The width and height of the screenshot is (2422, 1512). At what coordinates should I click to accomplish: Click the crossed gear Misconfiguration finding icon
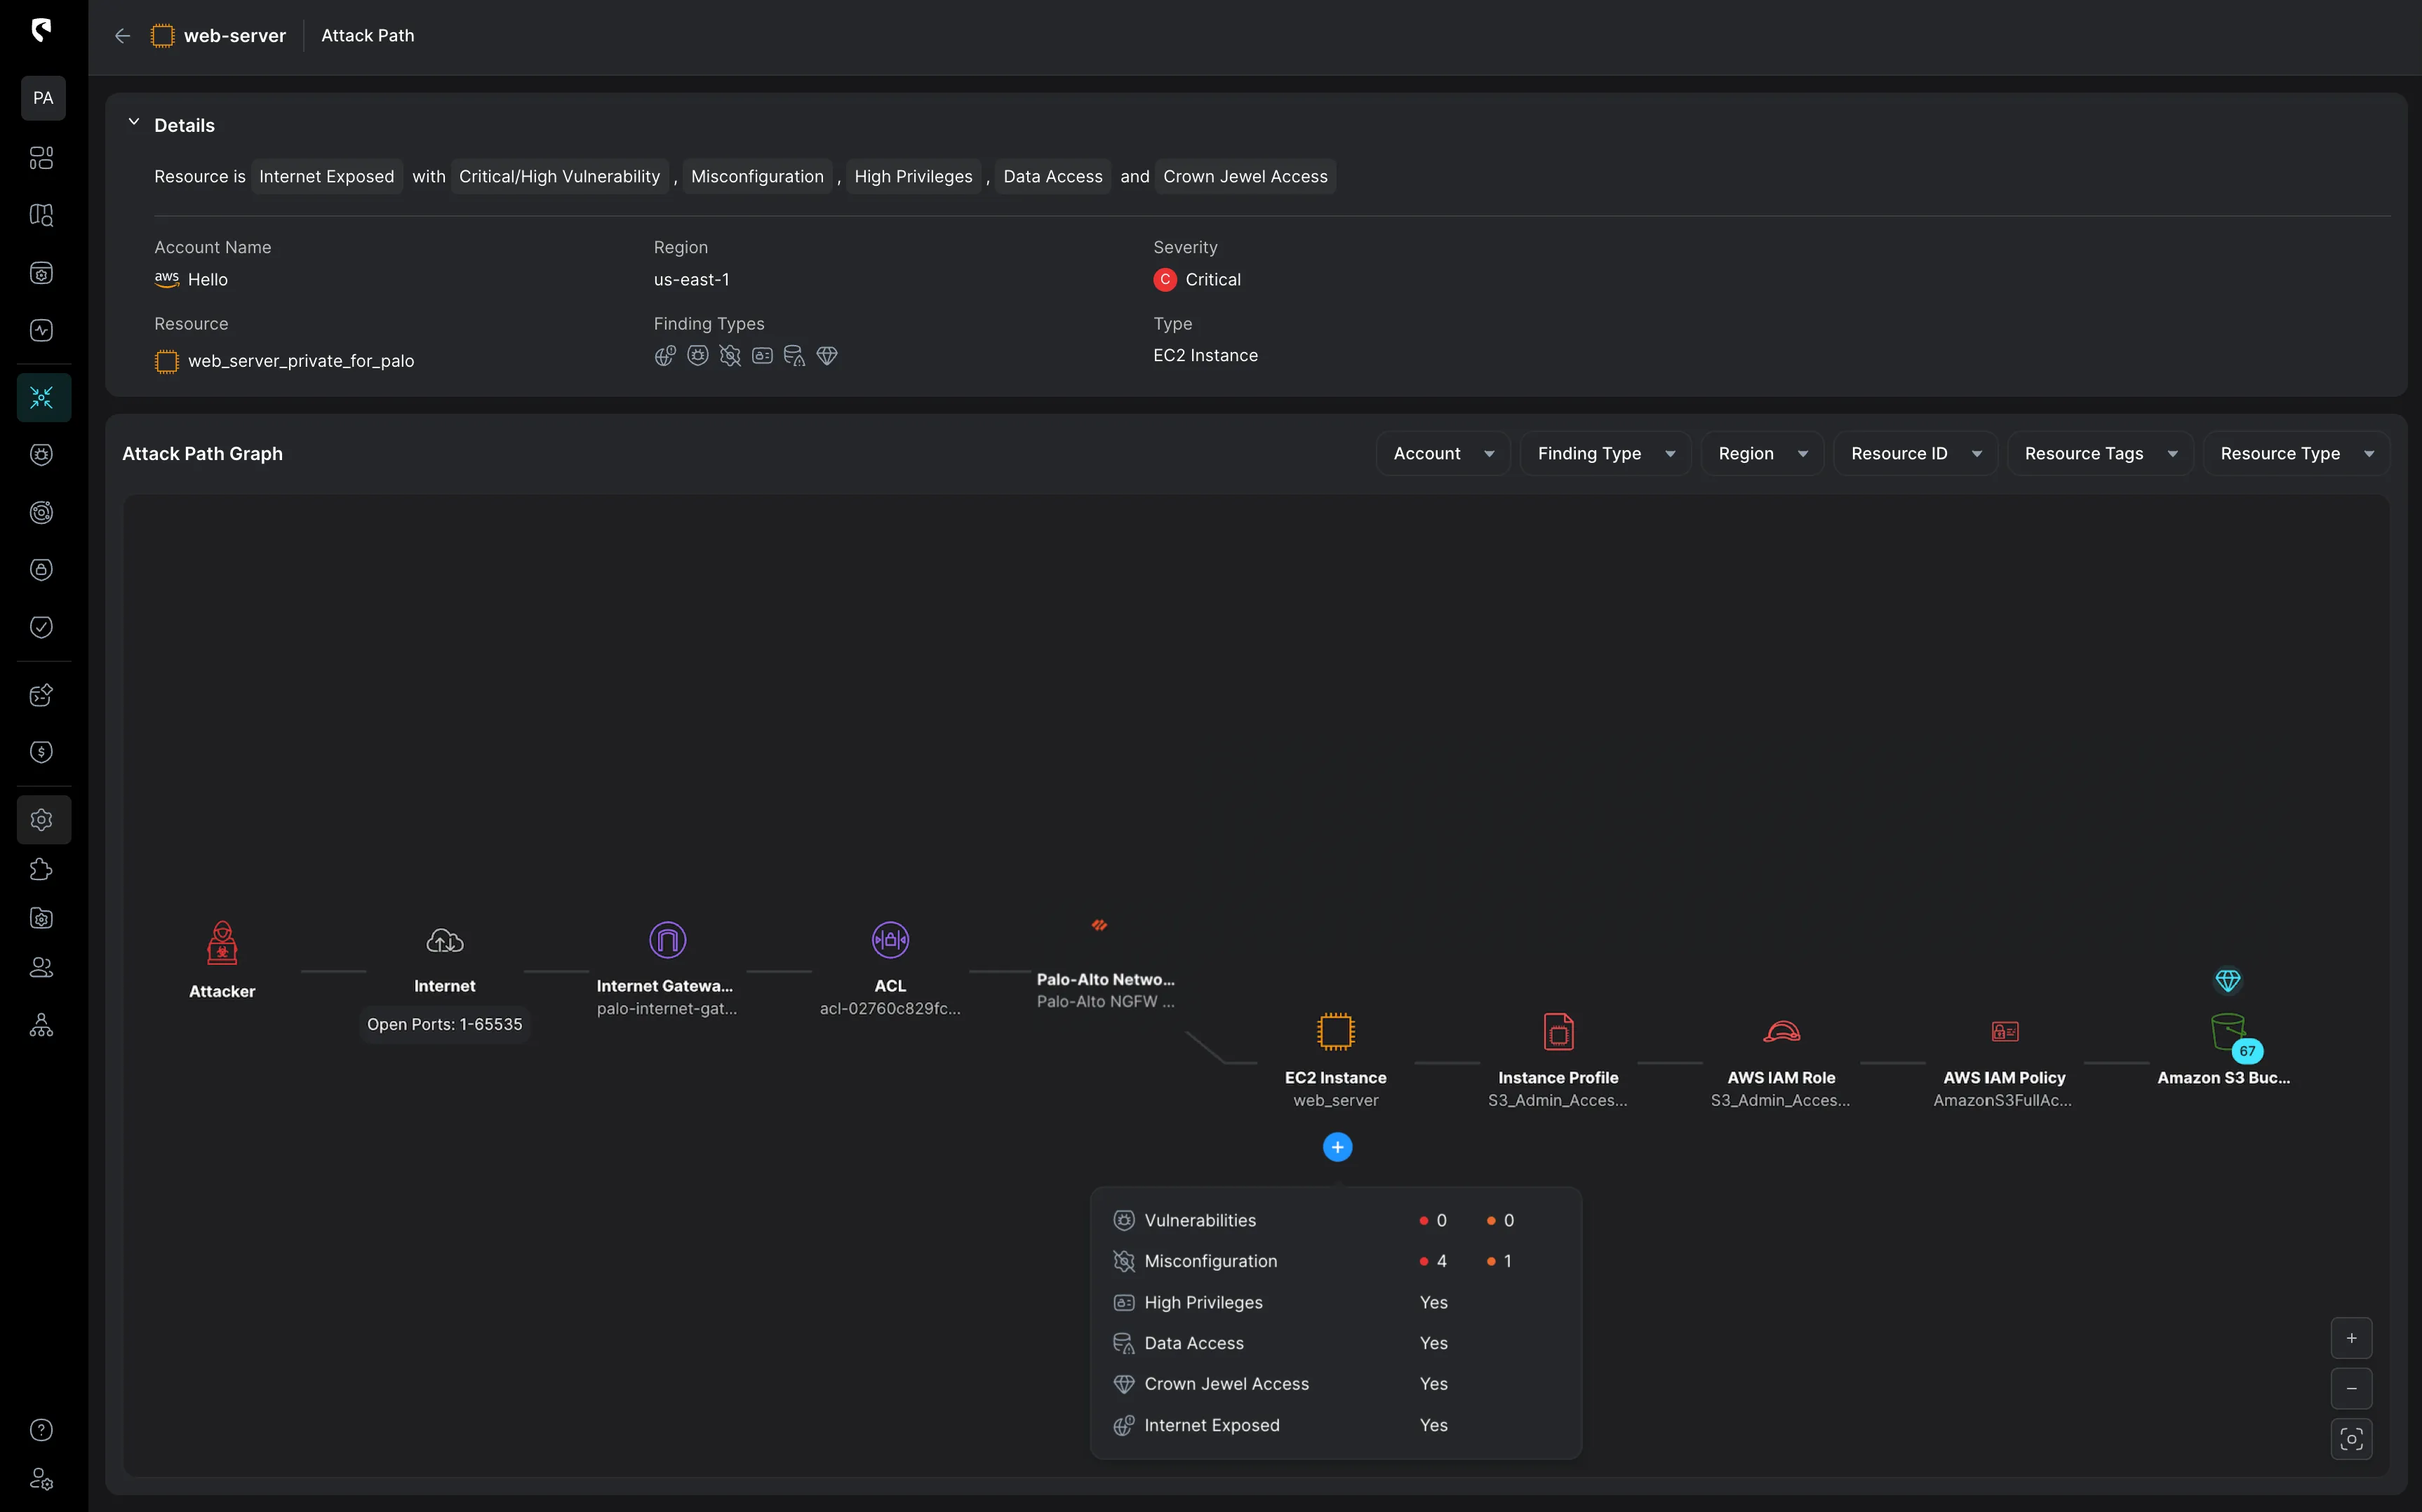click(x=730, y=356)
